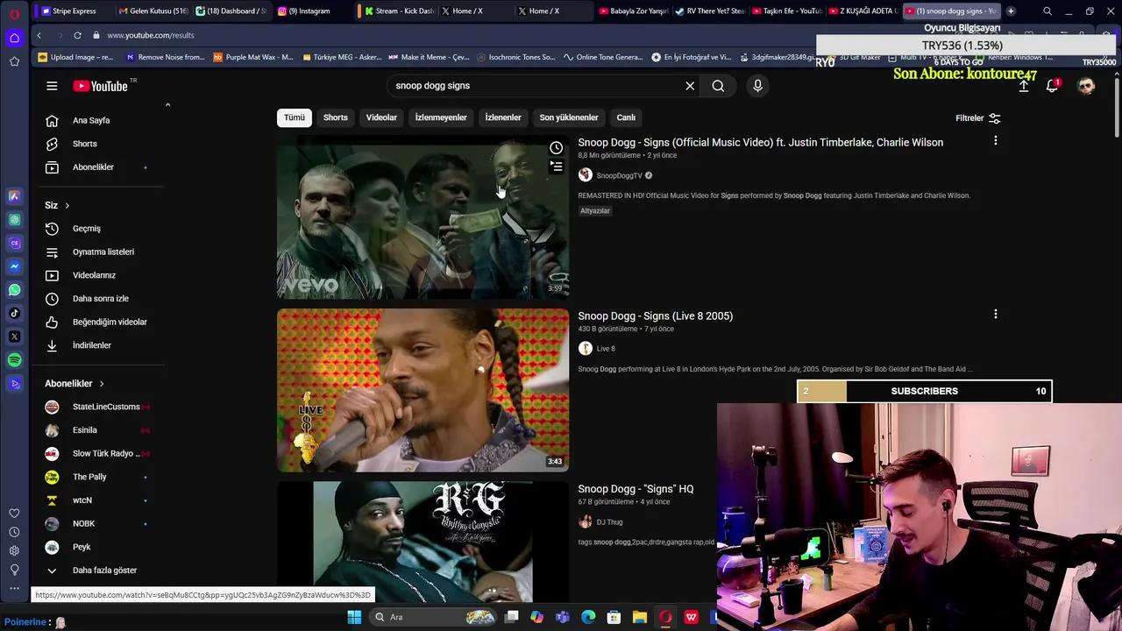Open Opera bookmarks heart in the sidebar
The height and width of the screenshot is (631, 1122).
click(x=14, y=514)
